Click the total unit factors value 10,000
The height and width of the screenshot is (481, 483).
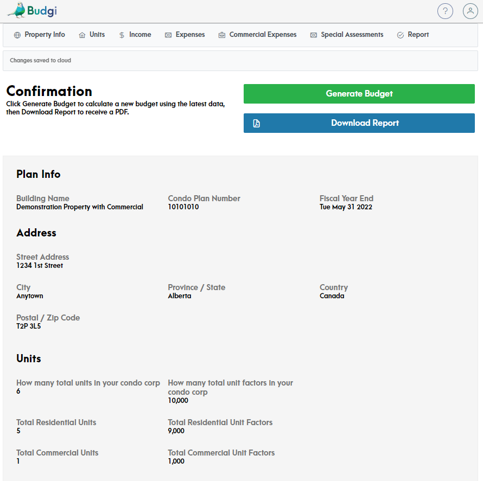click(178, 400)
